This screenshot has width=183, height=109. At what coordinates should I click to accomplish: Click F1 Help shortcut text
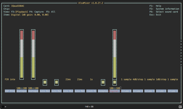tap(155, 6)
